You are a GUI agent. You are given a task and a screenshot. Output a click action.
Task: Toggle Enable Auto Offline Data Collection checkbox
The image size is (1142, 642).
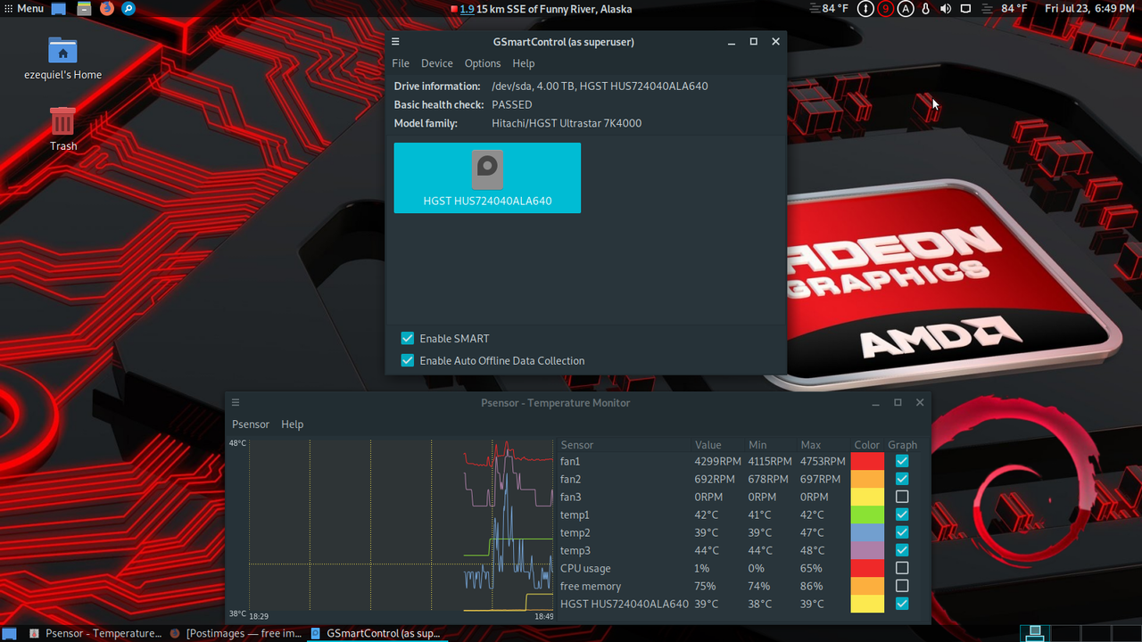click(x=408, y=361)
